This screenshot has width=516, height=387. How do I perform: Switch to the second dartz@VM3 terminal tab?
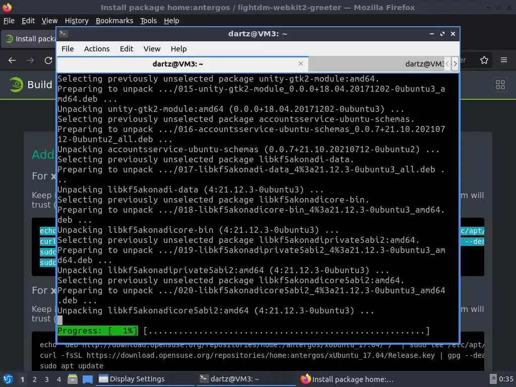[x=377, y=64]
